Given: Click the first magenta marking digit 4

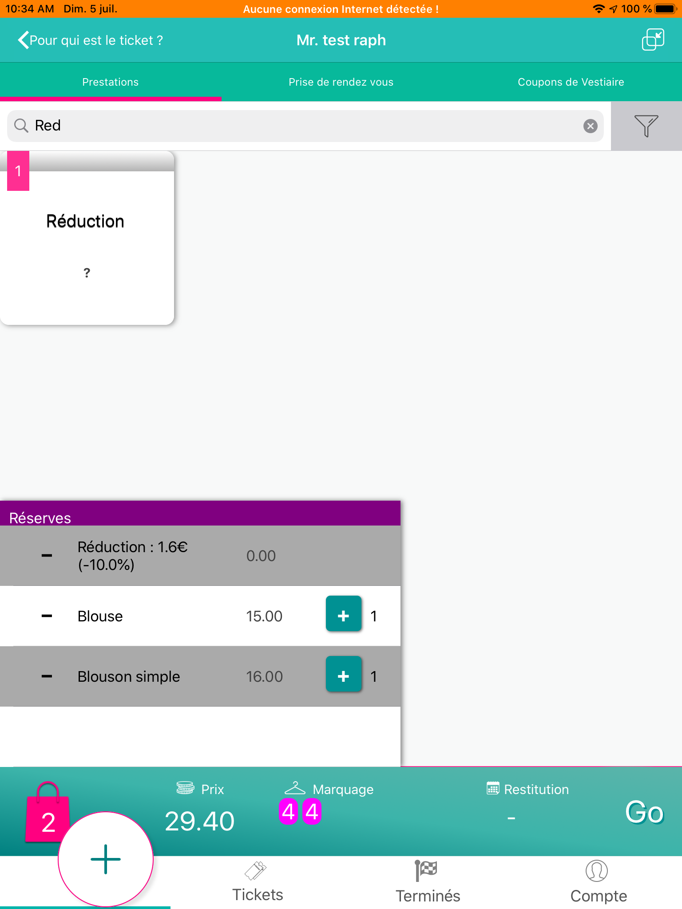Looking at the screenshot, I should (x=288, y=812).
